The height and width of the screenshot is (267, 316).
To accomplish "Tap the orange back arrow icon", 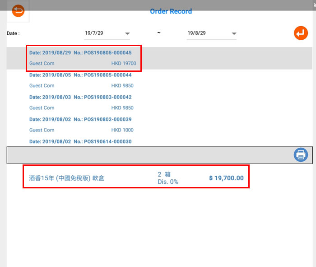I will coord(18,11).
